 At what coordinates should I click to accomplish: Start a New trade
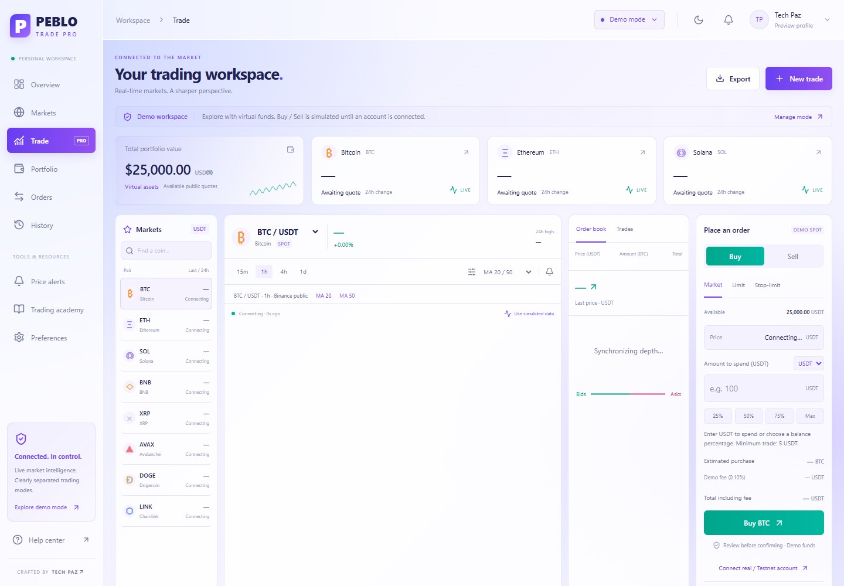(x=799, y=79)
